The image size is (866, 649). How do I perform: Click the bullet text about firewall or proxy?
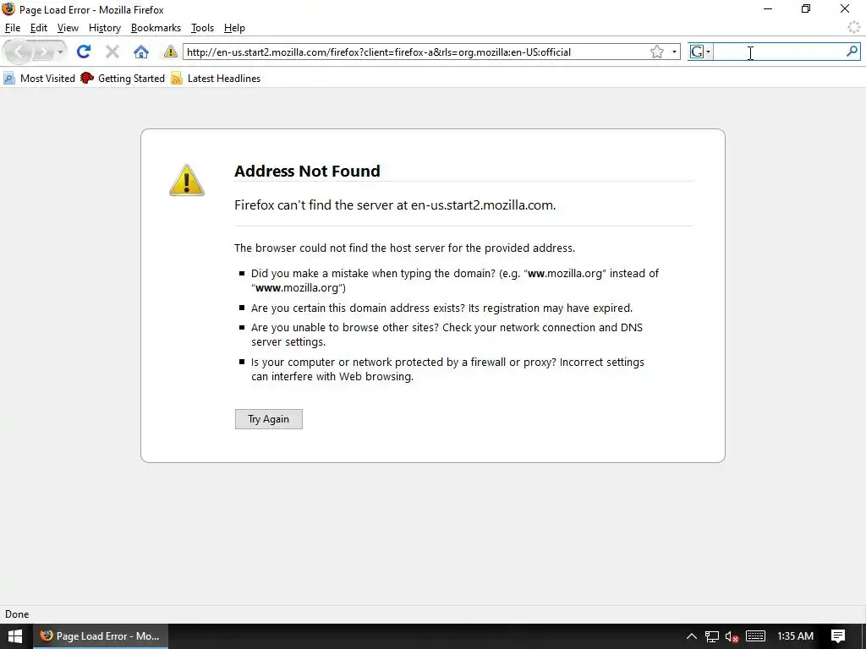click(x=447, y=369)
